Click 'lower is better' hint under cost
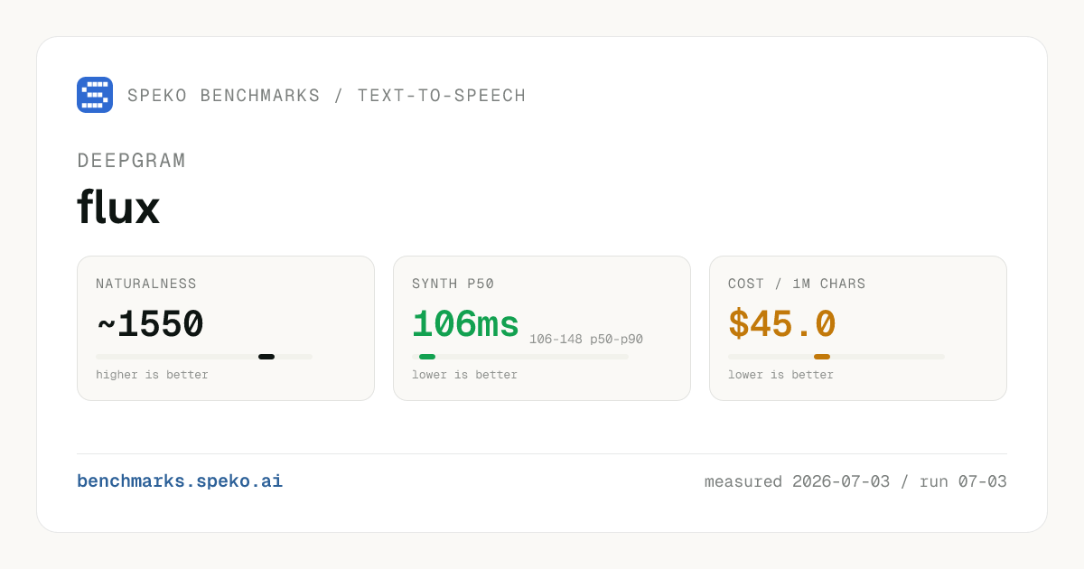This screenshot has width=1084, height=569. tap(780, 375)
